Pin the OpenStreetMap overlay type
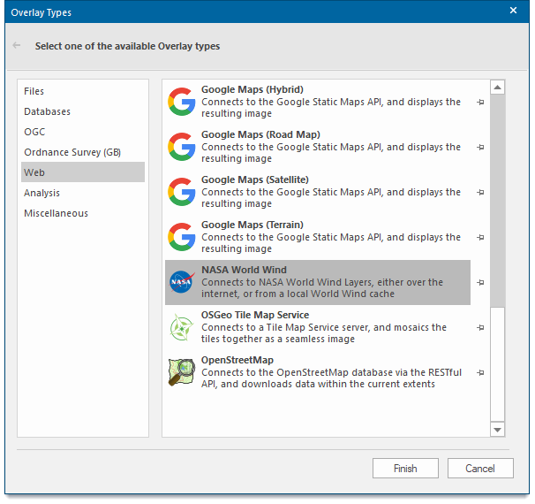Image resolution: width=535 pixels, height=504 pixels. click(480, 372)
